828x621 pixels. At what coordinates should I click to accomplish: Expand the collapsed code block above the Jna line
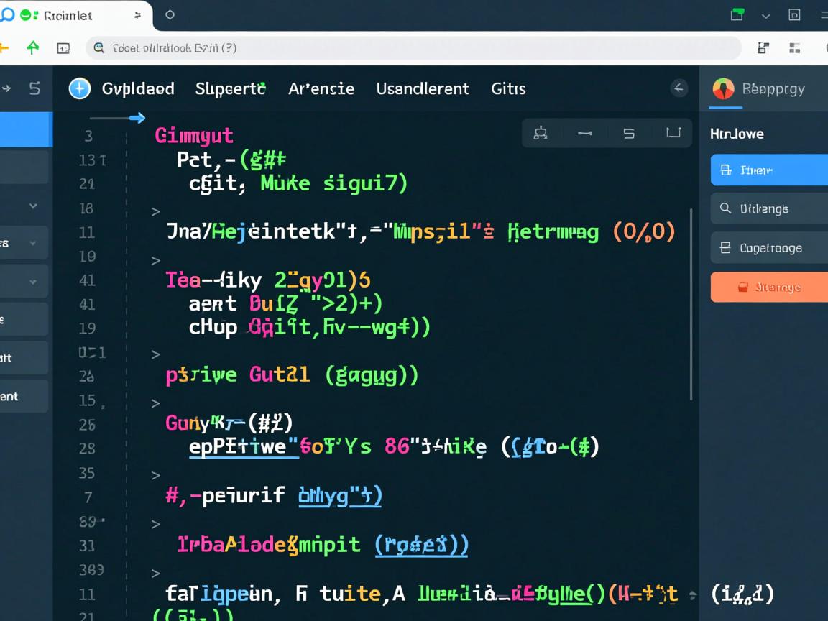coord(155,211)
